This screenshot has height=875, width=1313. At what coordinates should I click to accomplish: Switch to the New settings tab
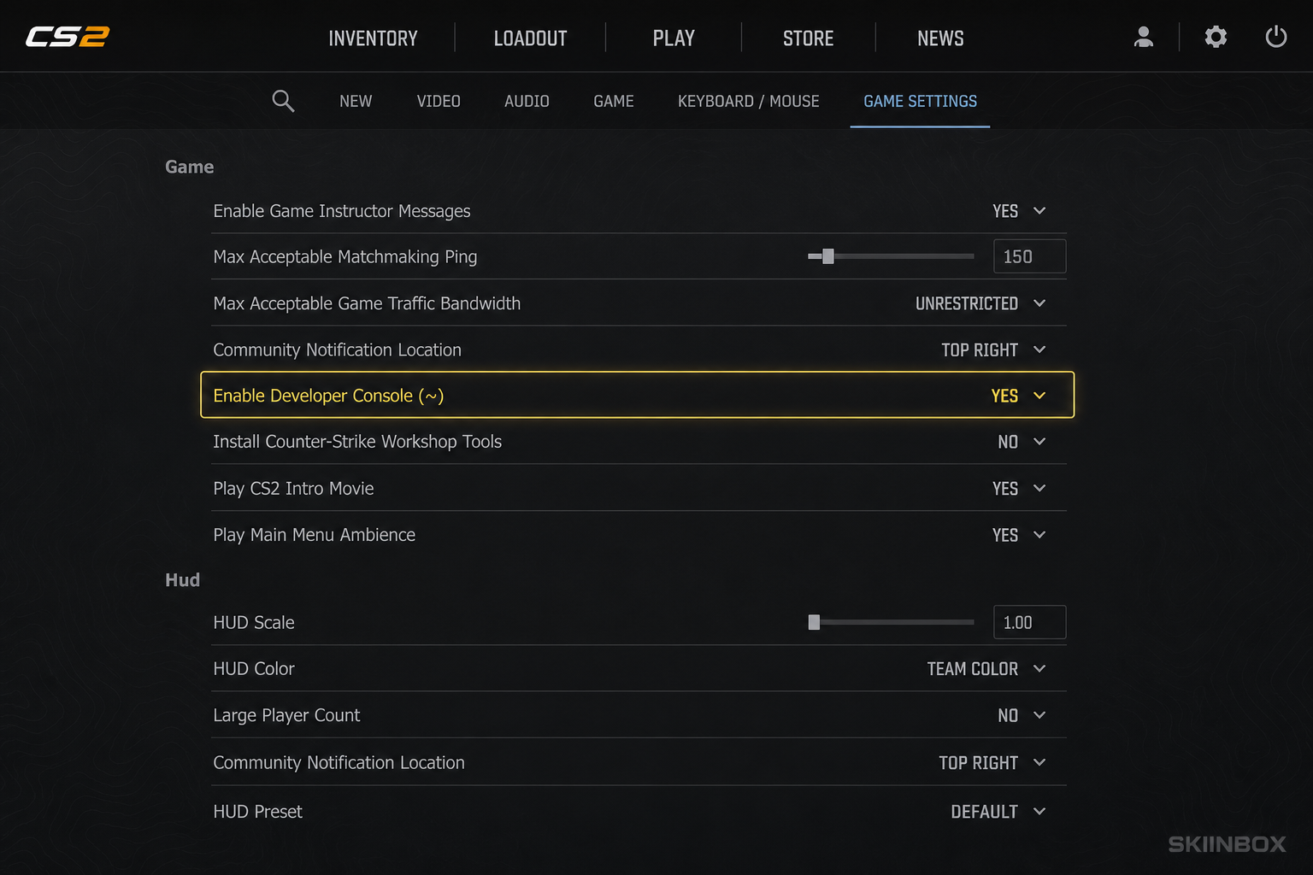click(356, 101)
